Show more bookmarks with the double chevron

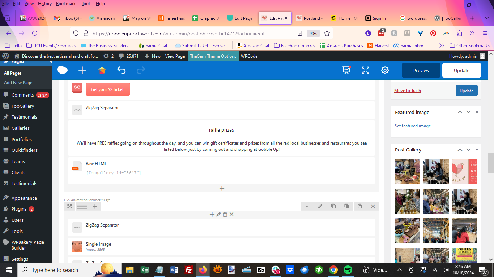pyautogui.click(x=442, y=46)
